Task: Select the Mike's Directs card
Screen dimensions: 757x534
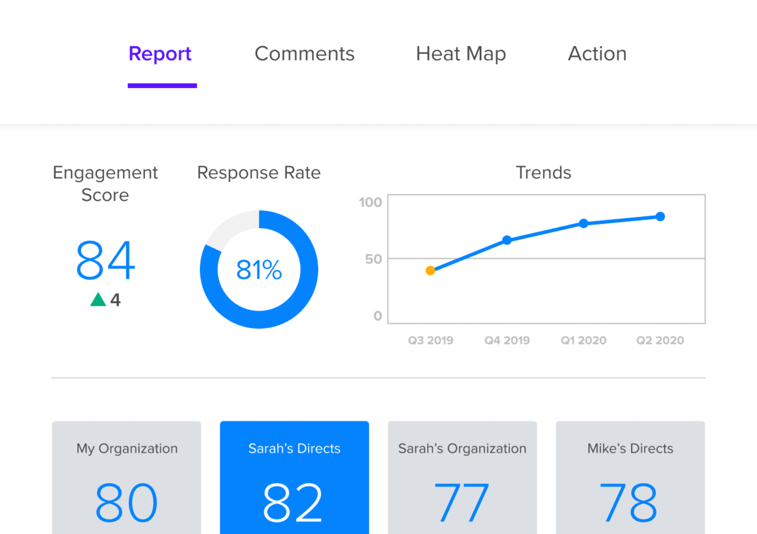Action: (x=630, y=477)
